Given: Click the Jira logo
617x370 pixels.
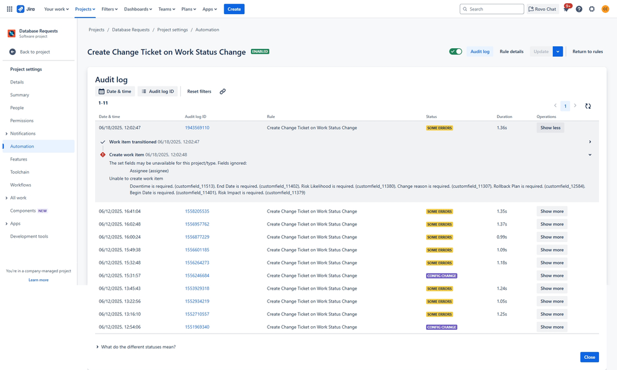Looking at the screenshot, I should [x=25, y=9].
